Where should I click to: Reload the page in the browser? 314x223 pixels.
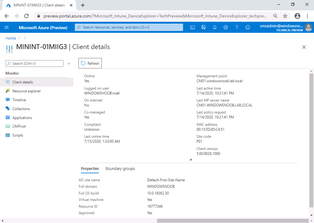[26, 16]
